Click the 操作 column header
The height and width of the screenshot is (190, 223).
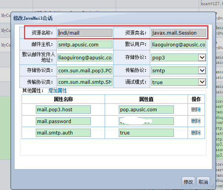[196, 99]
